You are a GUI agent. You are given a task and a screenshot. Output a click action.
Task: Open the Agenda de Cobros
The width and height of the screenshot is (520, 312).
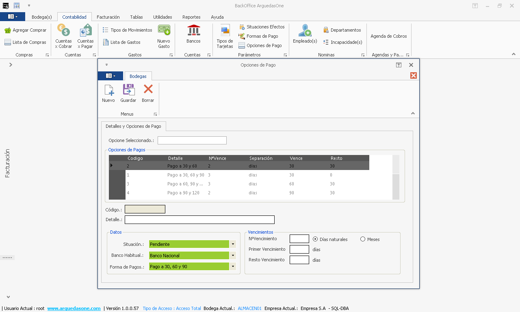click(389, 36)
